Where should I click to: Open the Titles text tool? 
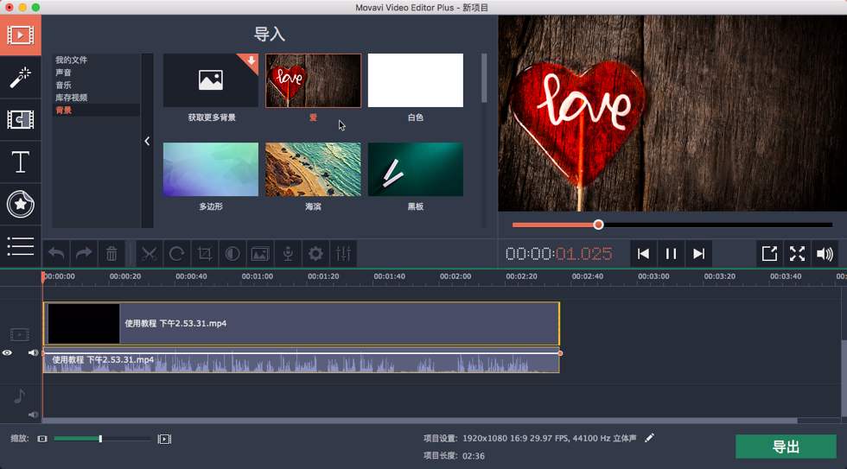tap(21, 162)
